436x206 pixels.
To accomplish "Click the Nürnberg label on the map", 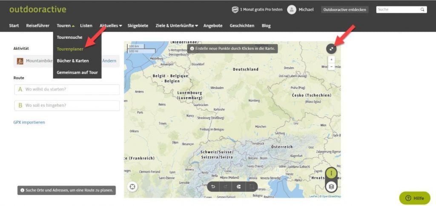I will click(x=254, y=100).
